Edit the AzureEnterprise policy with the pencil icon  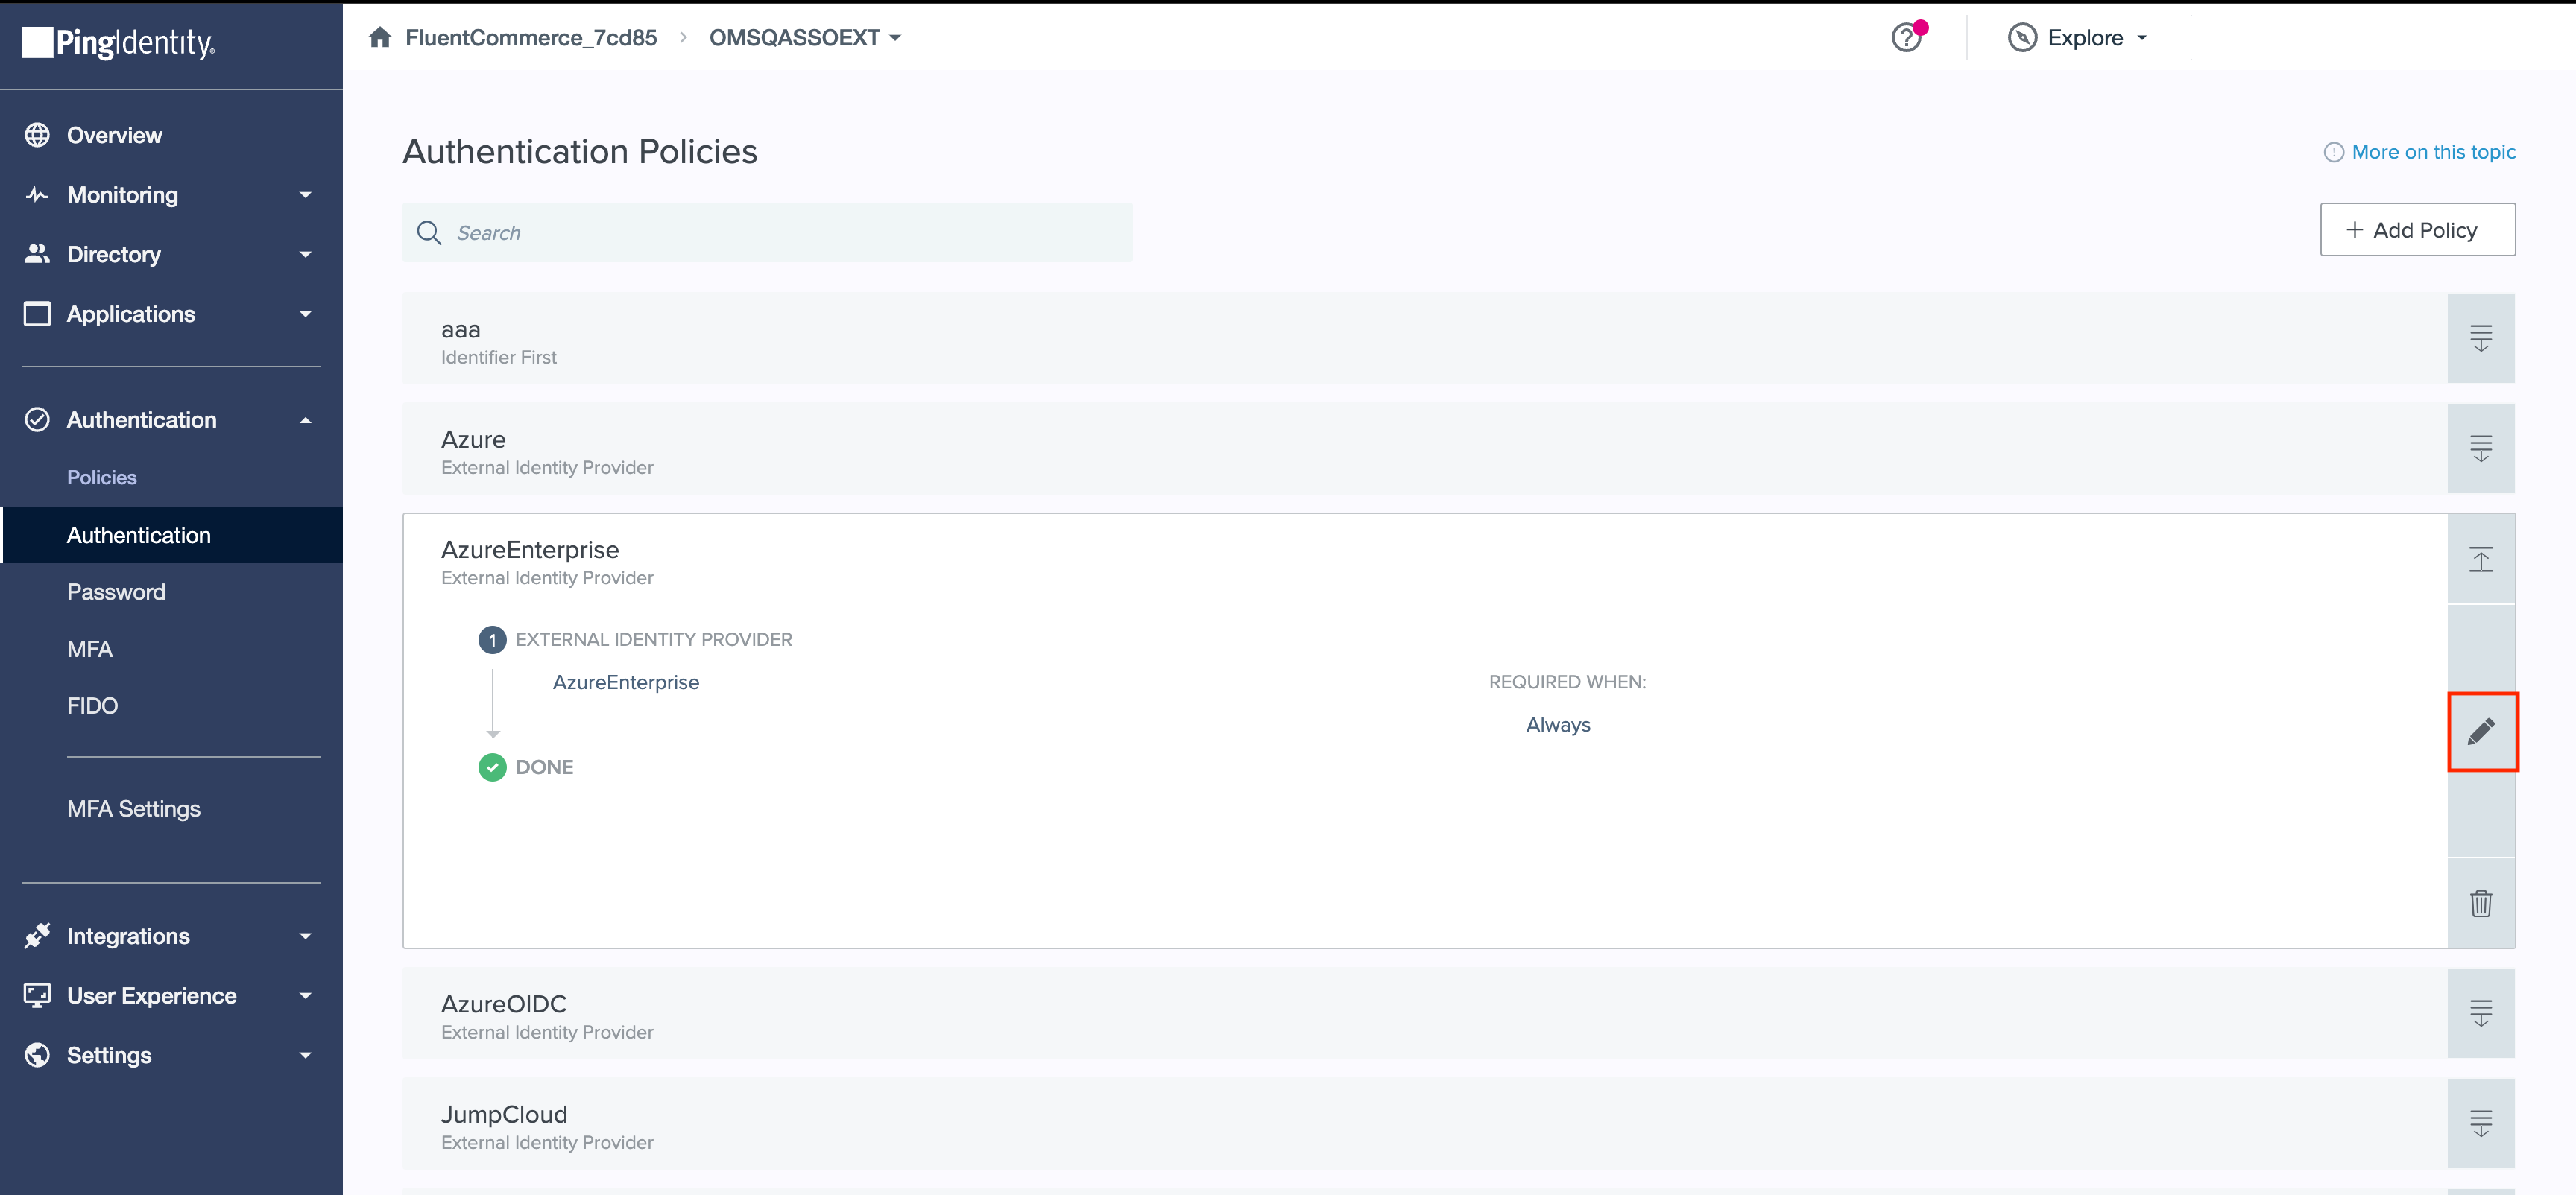(2483, 732)
